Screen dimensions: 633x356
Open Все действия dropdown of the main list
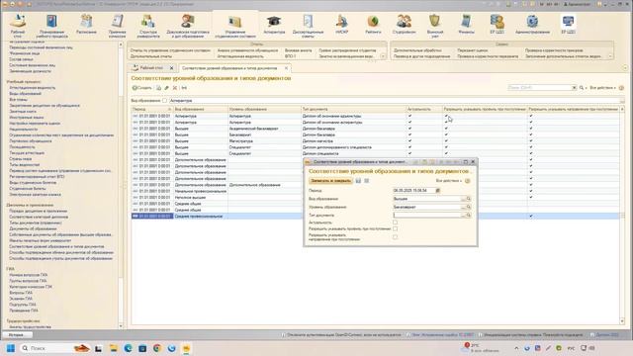click(602, 88)
